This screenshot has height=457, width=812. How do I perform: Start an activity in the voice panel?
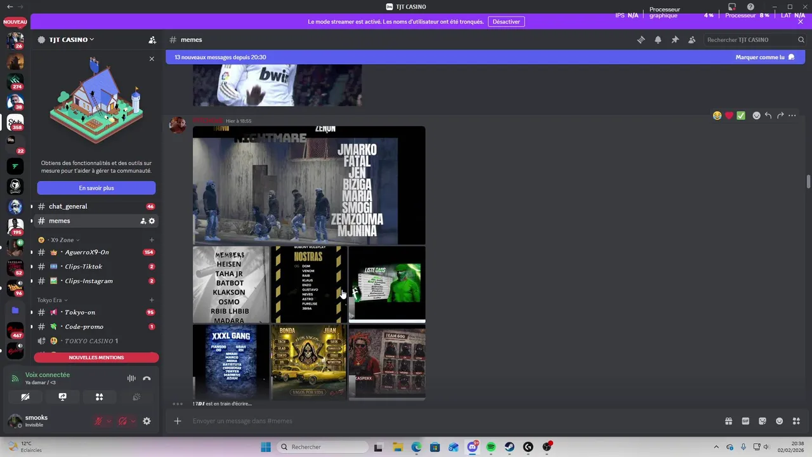coord(99,397)
